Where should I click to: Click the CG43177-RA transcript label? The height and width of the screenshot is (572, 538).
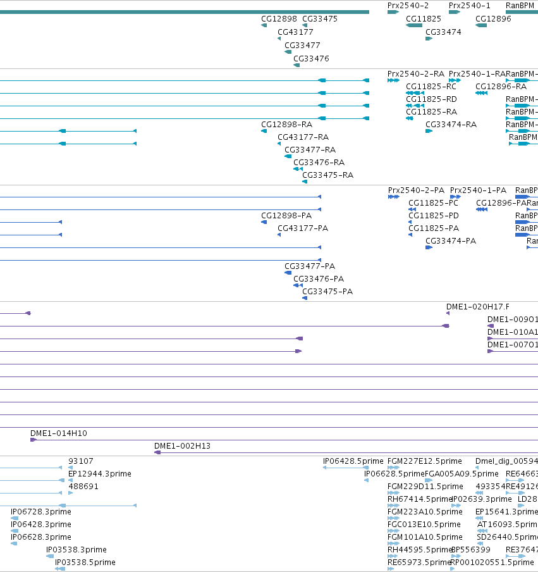click(x=303, y=137)
